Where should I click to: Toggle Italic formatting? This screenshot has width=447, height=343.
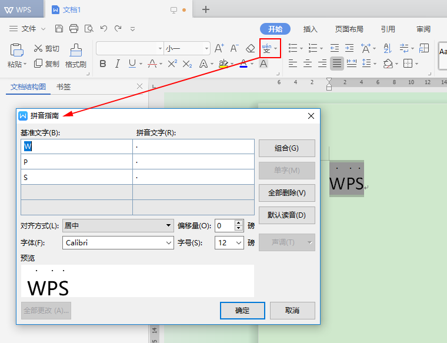118,64
